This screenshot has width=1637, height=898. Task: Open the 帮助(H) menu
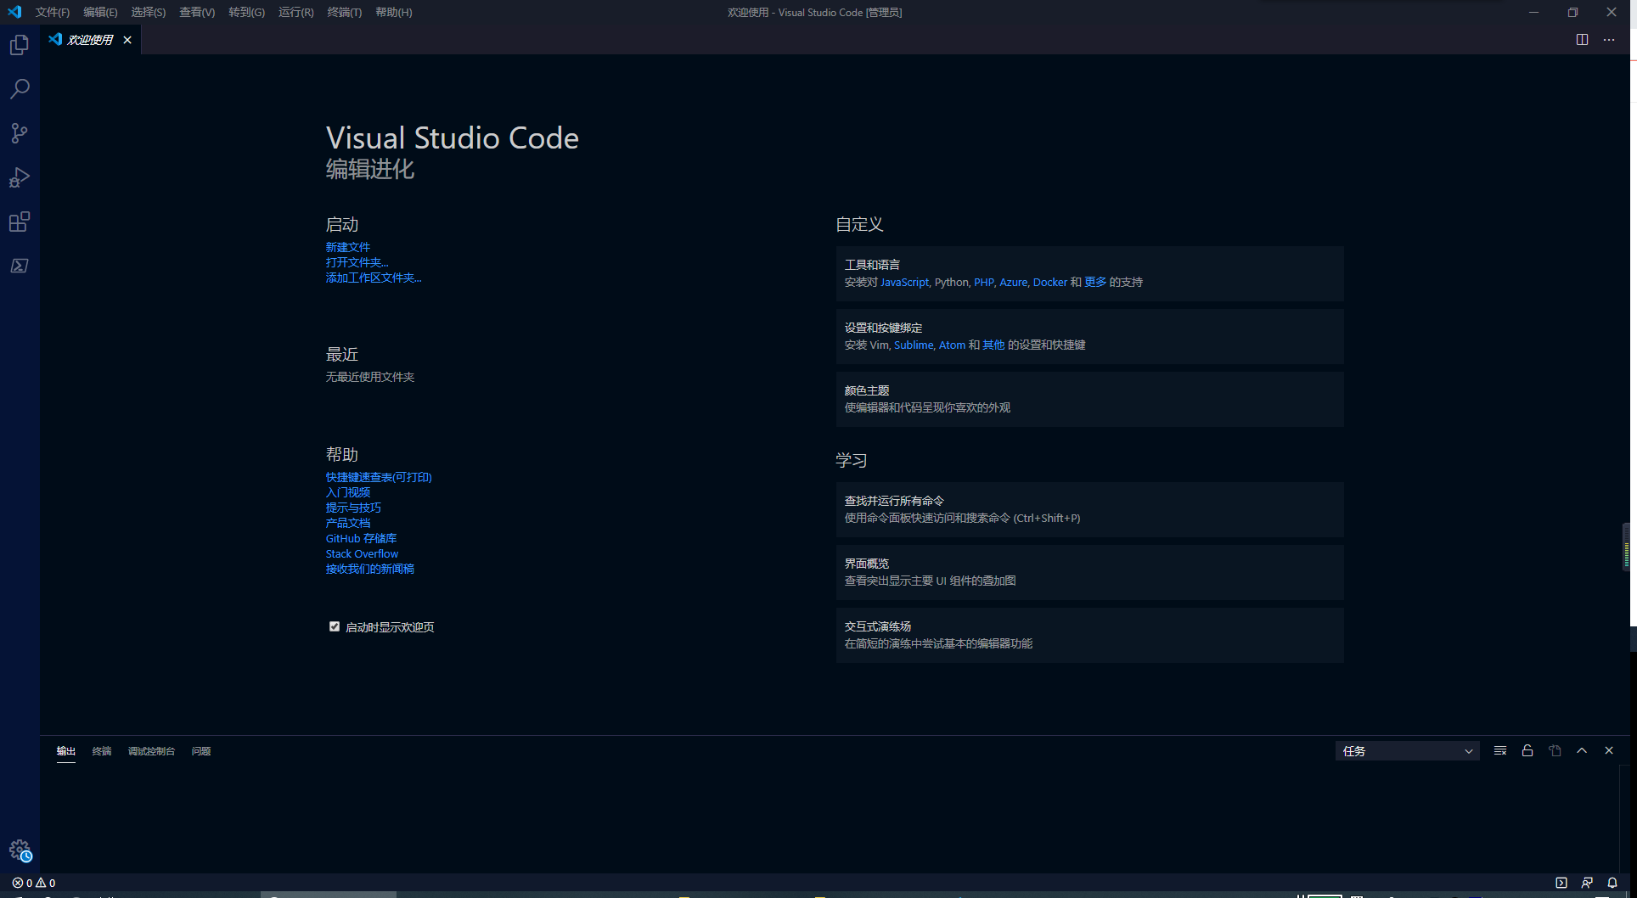394,12
